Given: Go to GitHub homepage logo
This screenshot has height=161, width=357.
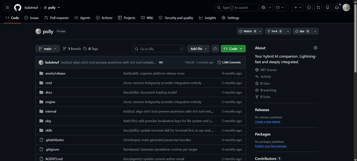Looking at the screenshot, I should pyautogui.click(x=18, y=7).
